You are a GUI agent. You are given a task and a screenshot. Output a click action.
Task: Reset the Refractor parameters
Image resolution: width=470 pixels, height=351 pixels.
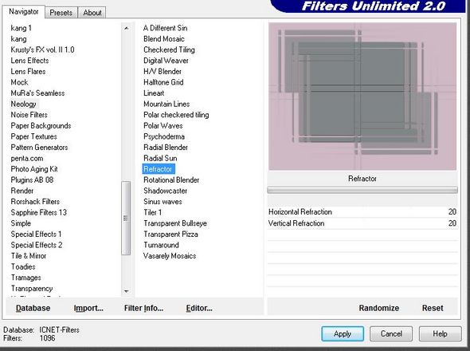433,308
